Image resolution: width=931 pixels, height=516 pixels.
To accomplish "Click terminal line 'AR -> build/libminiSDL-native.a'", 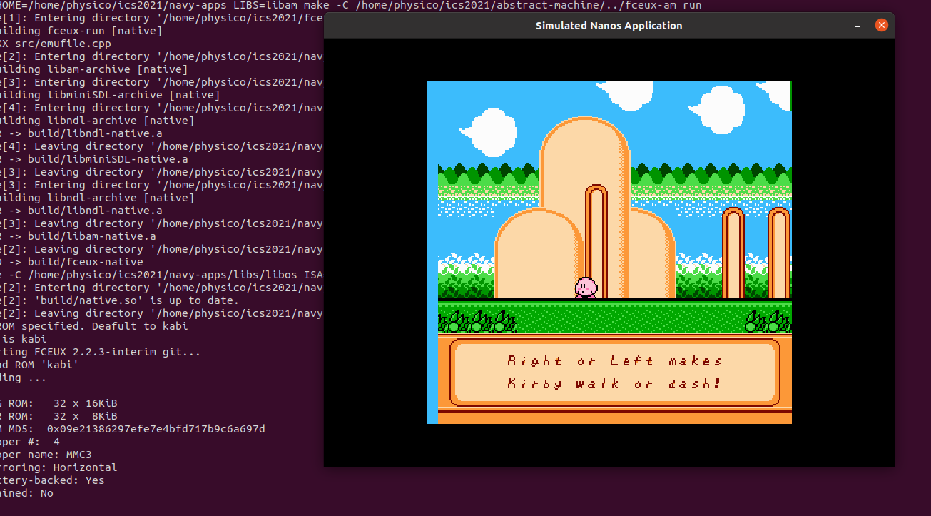I will click(94, 159).
